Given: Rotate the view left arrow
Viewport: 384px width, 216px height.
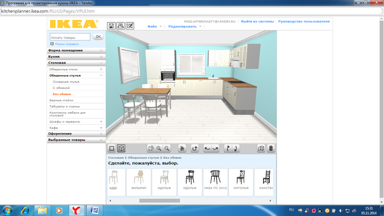Looking at the screenshot, I should [x=207, y=148].
